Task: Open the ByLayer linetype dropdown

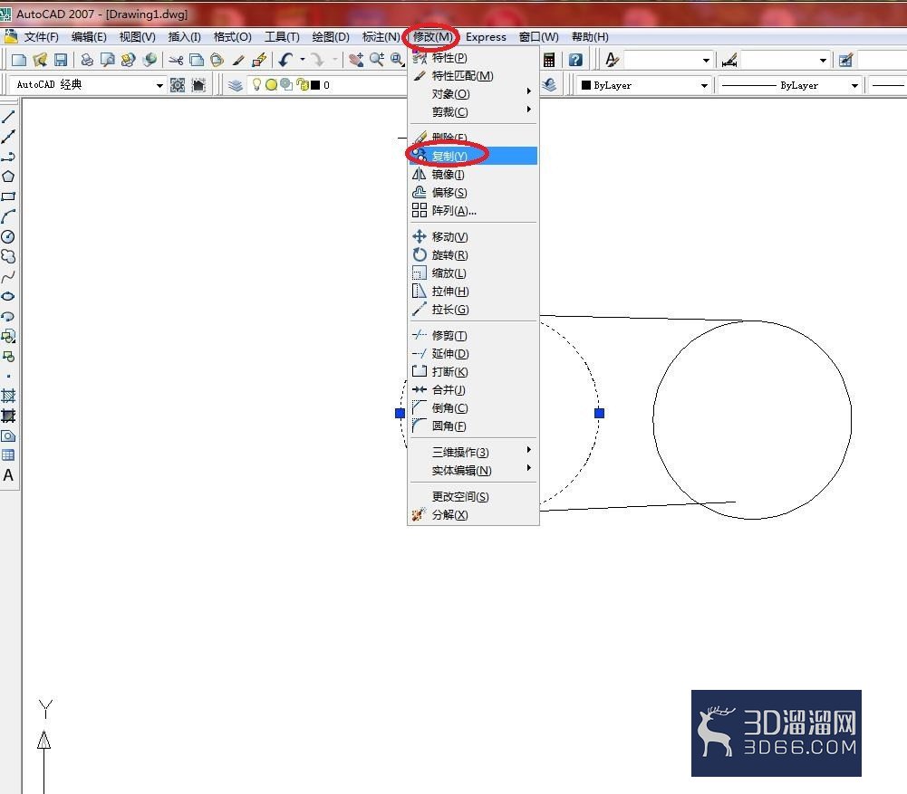Action: coord(854,85)
